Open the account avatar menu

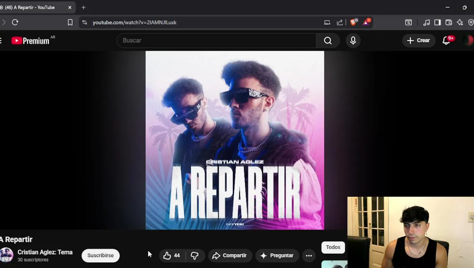point(468,40)
